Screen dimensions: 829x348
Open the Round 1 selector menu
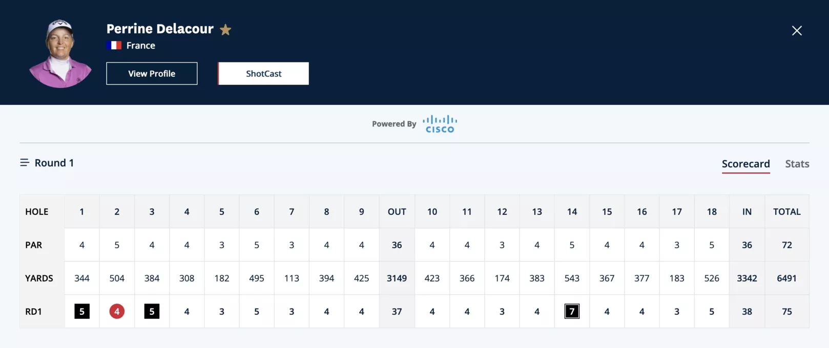click(47, 163)
